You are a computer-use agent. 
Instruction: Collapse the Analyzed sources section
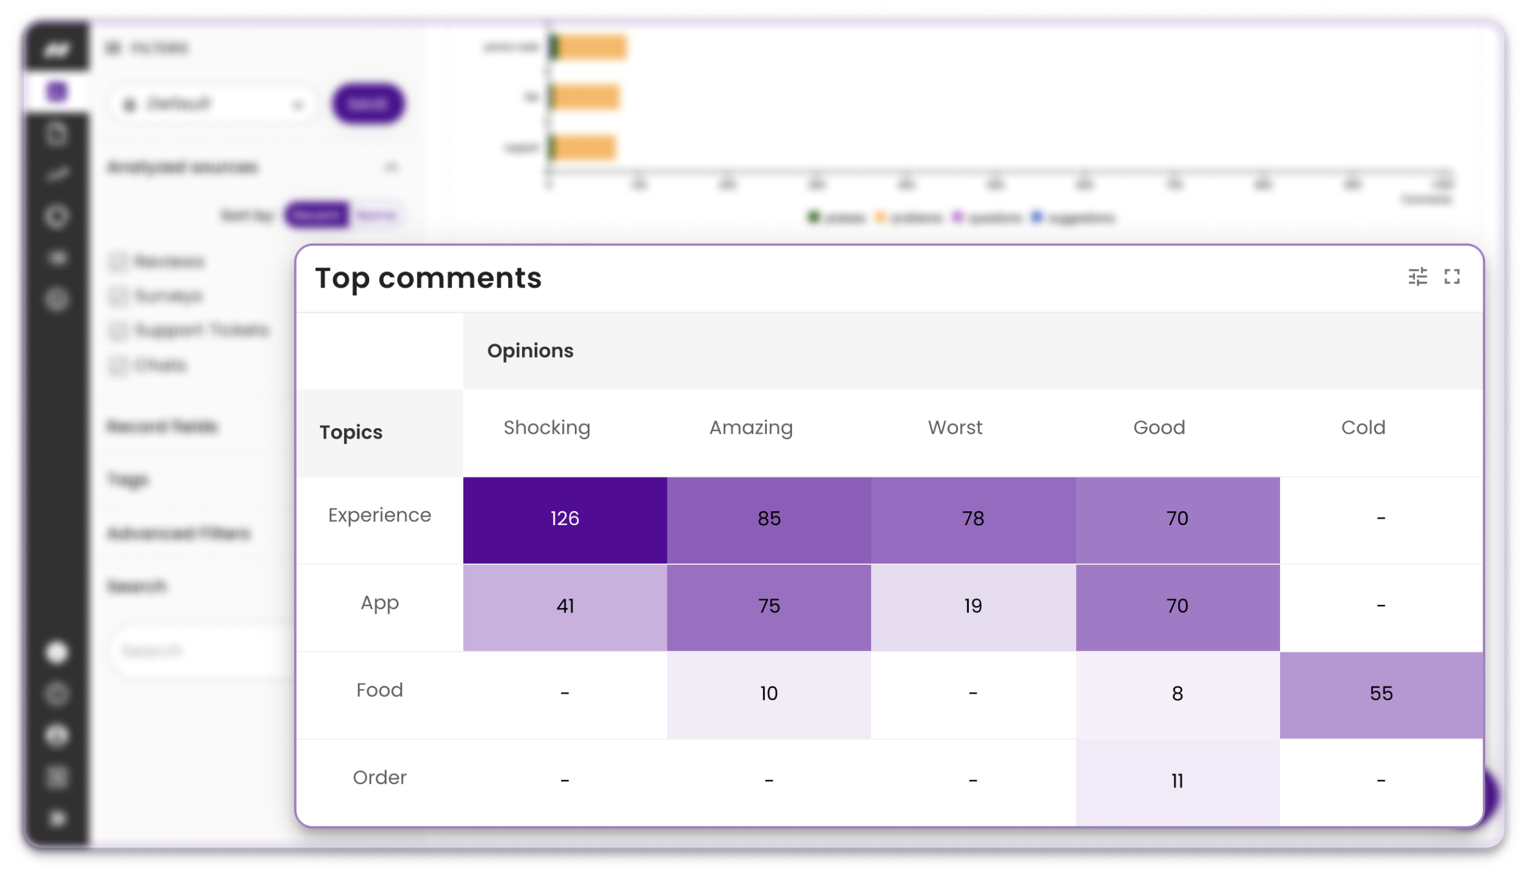coord(391,167)
